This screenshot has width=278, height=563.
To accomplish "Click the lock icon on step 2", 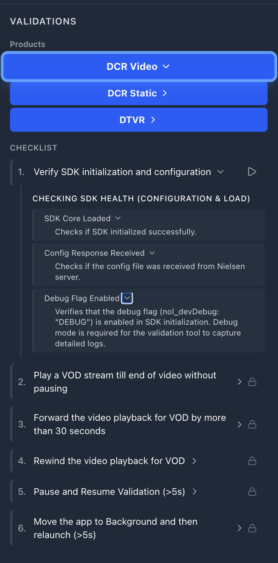I will point(252,382).
